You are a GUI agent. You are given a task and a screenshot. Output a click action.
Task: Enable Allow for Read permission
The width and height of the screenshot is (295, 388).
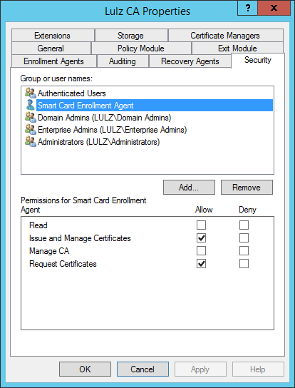(x=201, y=225)
